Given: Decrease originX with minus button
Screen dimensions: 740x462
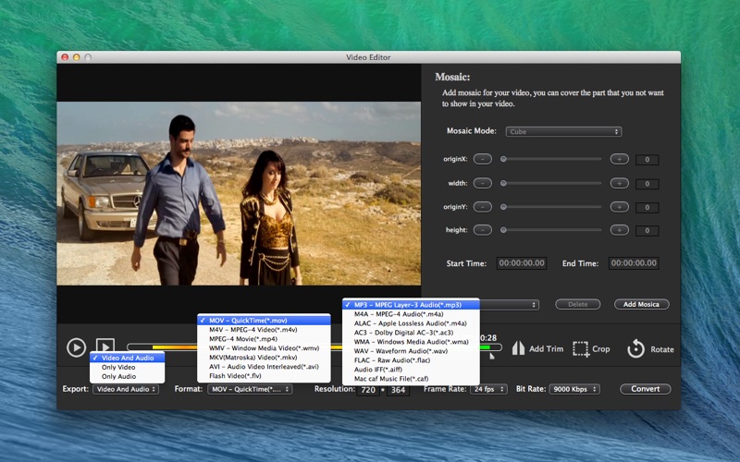Looking at the screenshot, I should [482, 159].
